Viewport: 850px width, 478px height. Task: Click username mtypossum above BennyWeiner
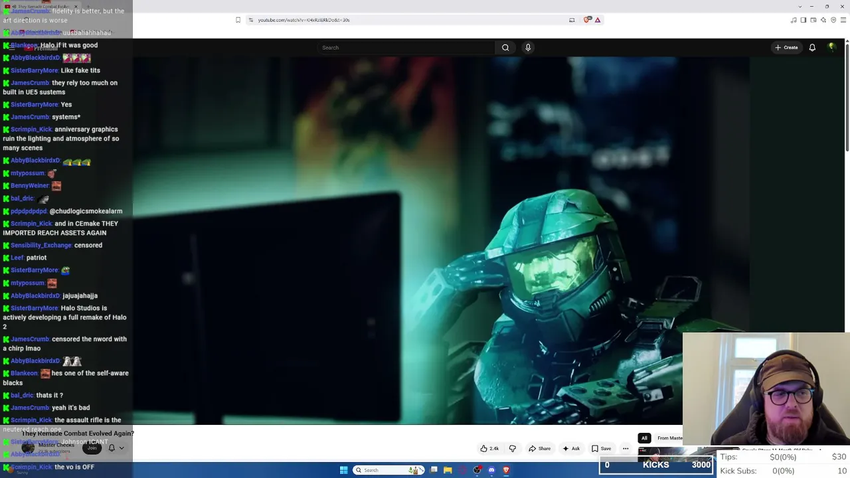tap(27, 173)
